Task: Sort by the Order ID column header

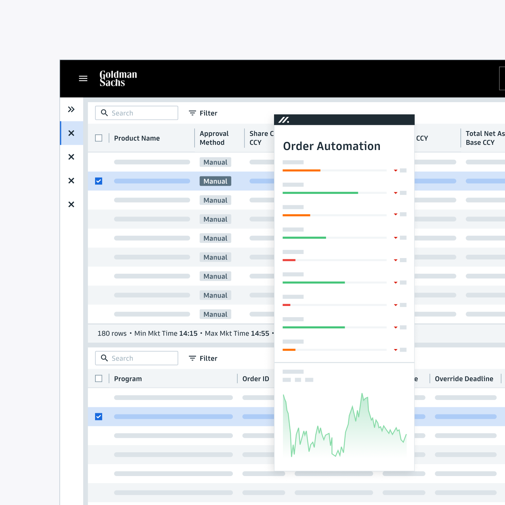Action: (255, 379)
